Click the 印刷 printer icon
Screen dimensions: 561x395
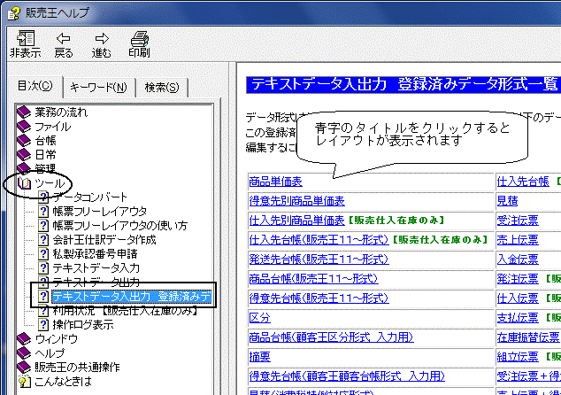click(x=140, y=38)
